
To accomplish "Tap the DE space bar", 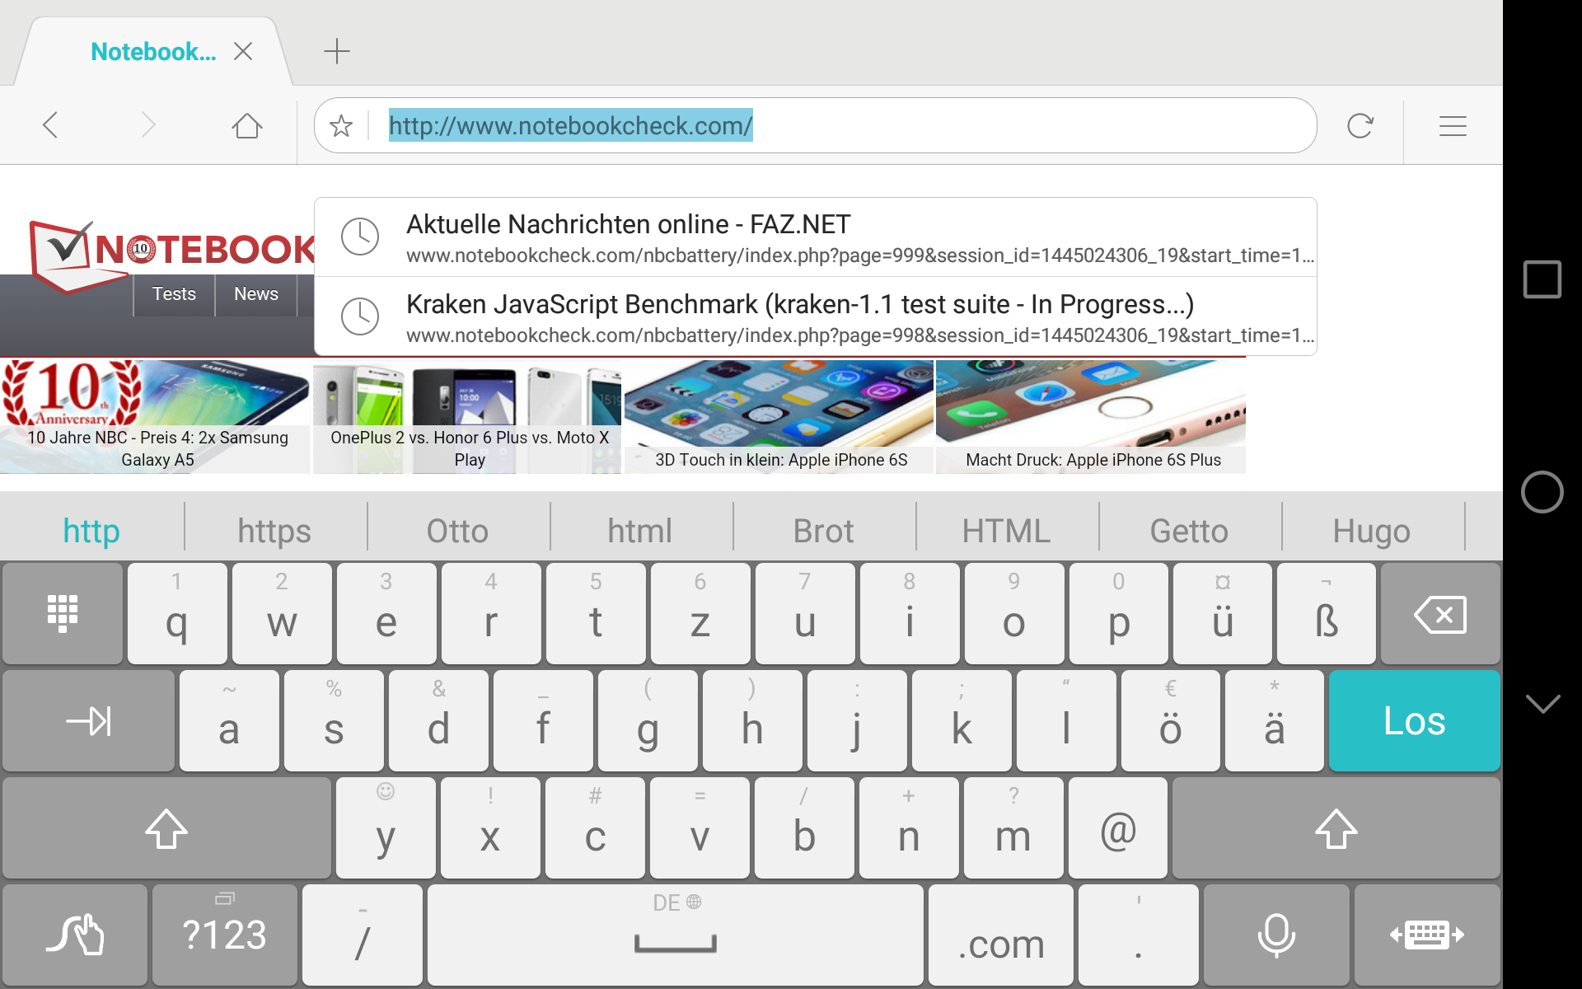I will point(676,935).
